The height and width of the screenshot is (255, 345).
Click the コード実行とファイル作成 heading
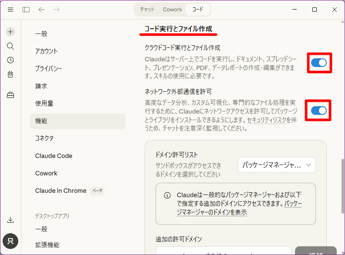[x=179, y=29]
